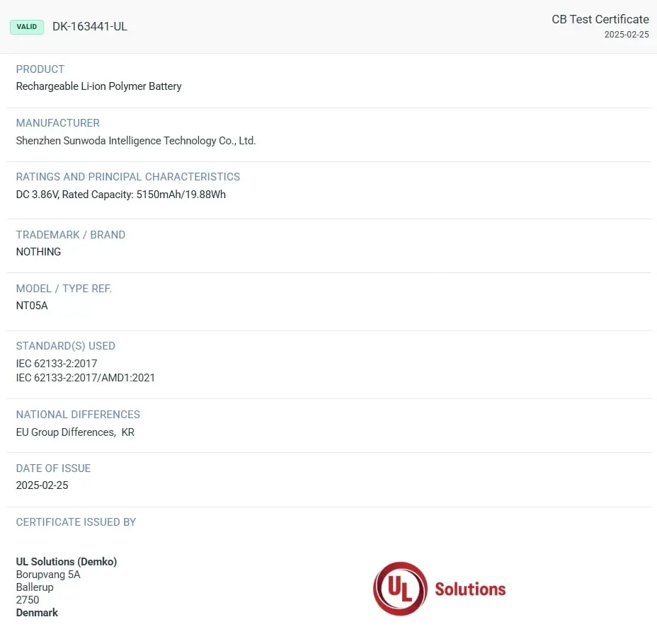Select standard IEC 62133-2:2017/AMD1:2021

(86, 378)
